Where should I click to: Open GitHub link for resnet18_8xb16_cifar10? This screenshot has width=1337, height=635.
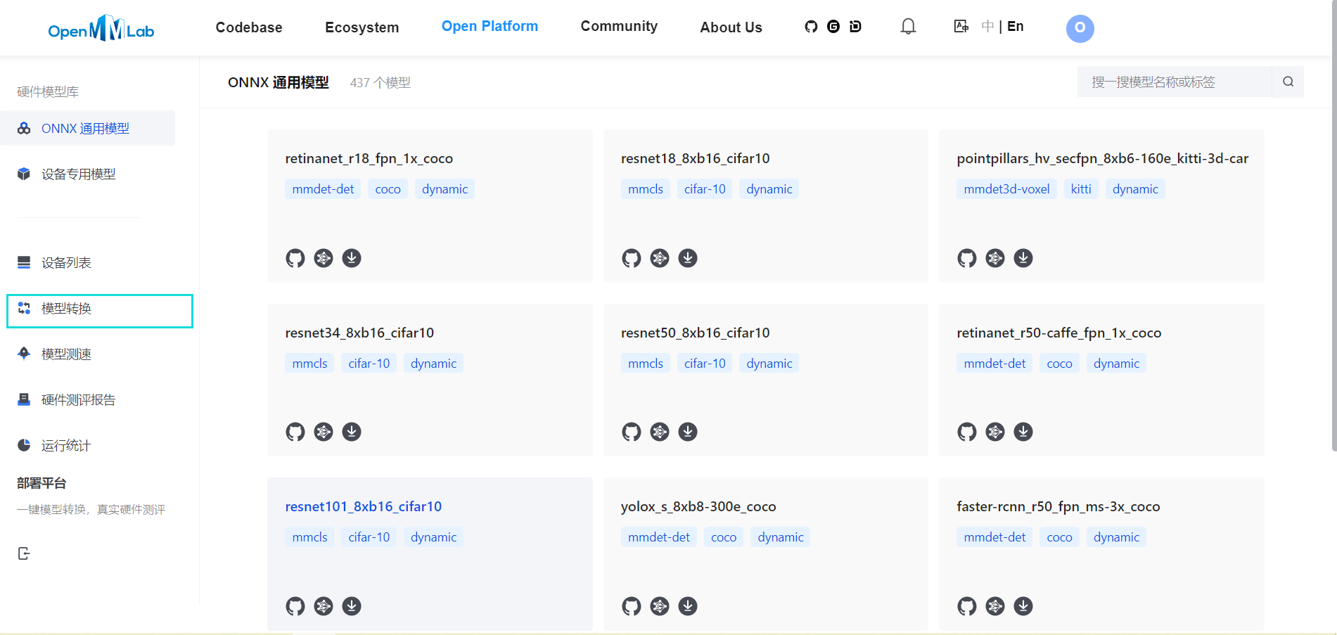[x=632, y=258]
